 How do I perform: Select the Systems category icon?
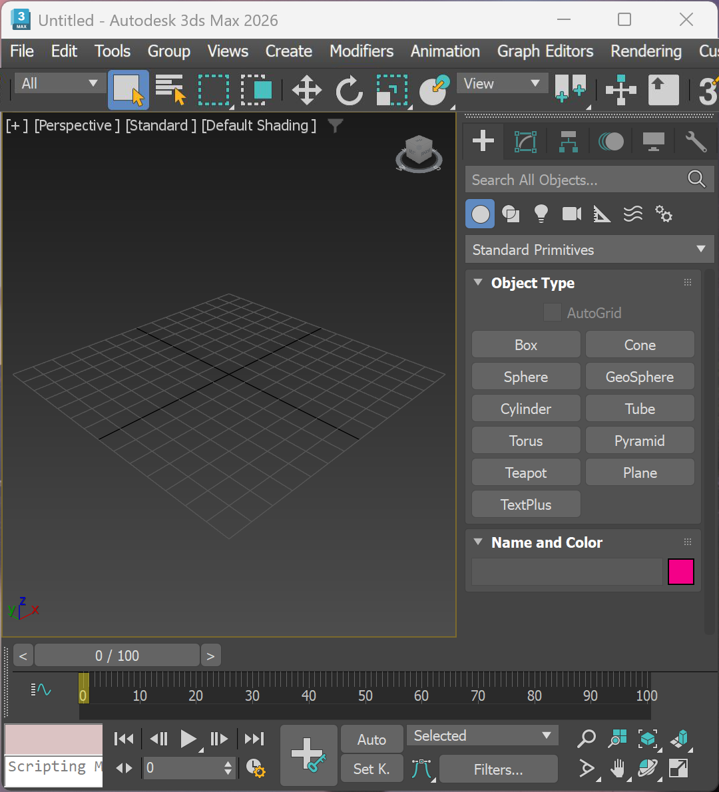(664, 214)
